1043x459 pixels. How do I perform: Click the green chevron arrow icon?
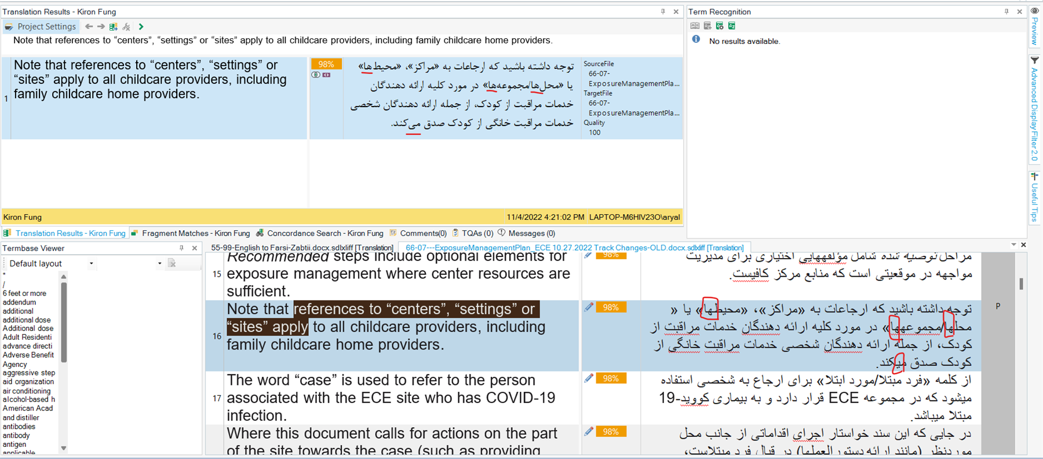(141, 27)
